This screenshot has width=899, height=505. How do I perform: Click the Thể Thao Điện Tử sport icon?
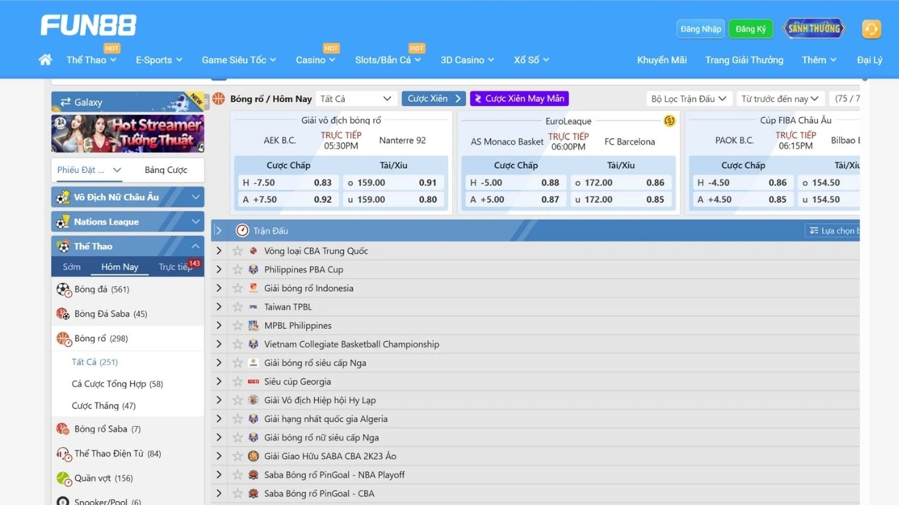[63, 453]
